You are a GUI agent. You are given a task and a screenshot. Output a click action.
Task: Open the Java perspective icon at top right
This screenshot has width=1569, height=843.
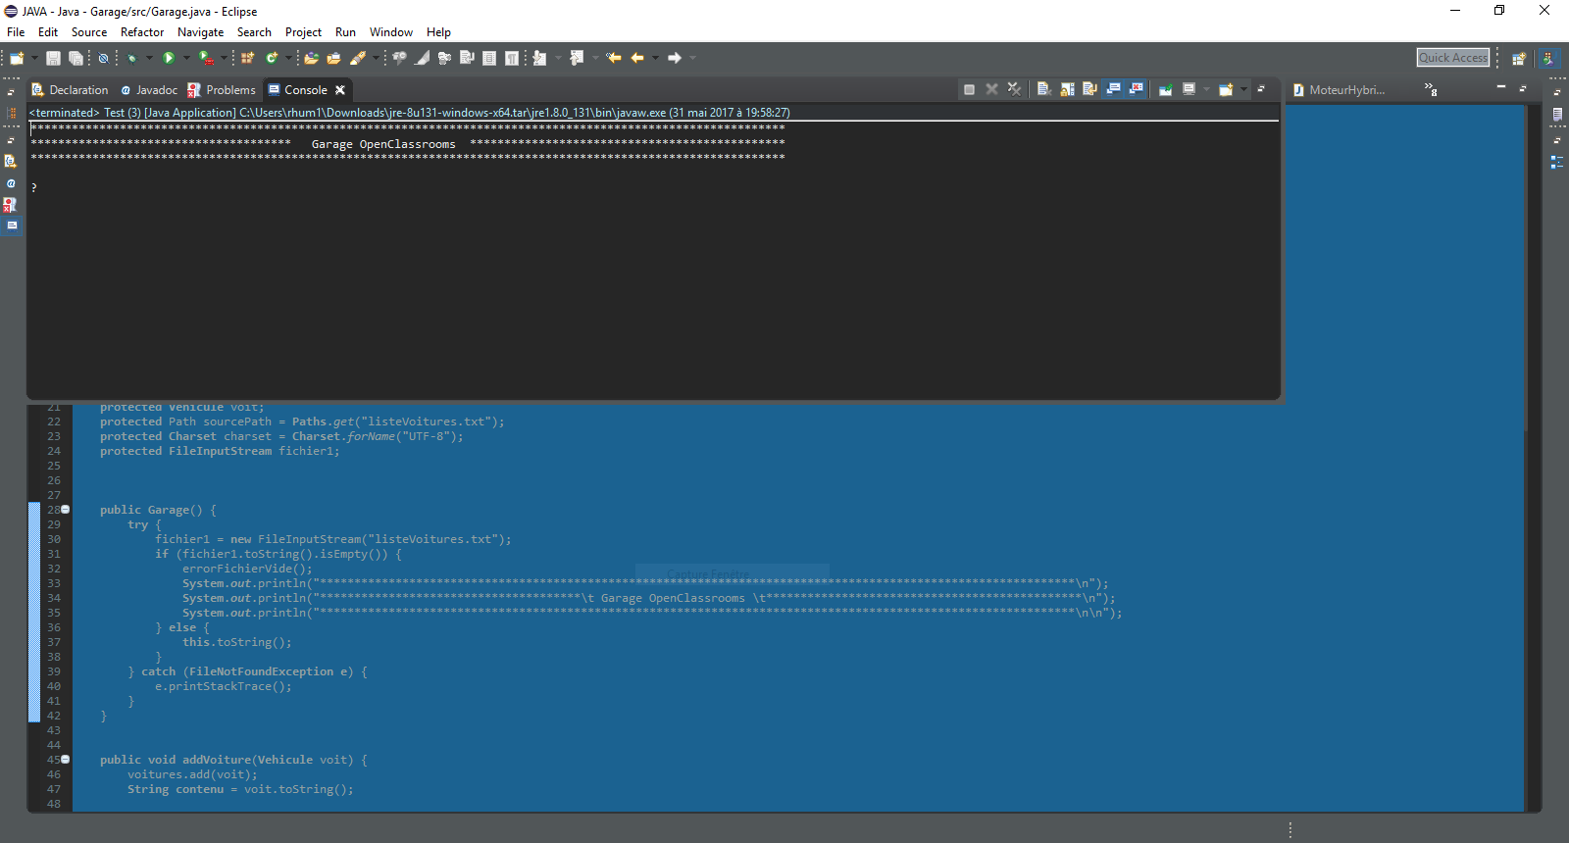click(1548, 58)
